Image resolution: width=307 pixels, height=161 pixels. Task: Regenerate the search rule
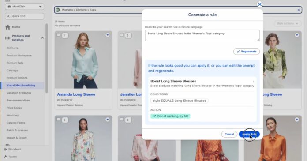coord(247,52)
